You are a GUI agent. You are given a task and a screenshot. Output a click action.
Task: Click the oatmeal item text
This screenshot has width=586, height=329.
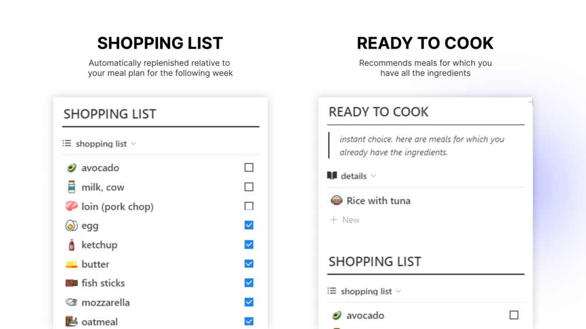pos(99,321)
